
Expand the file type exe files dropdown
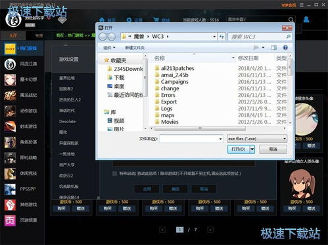pyautogui.click(x=284, y=139)
